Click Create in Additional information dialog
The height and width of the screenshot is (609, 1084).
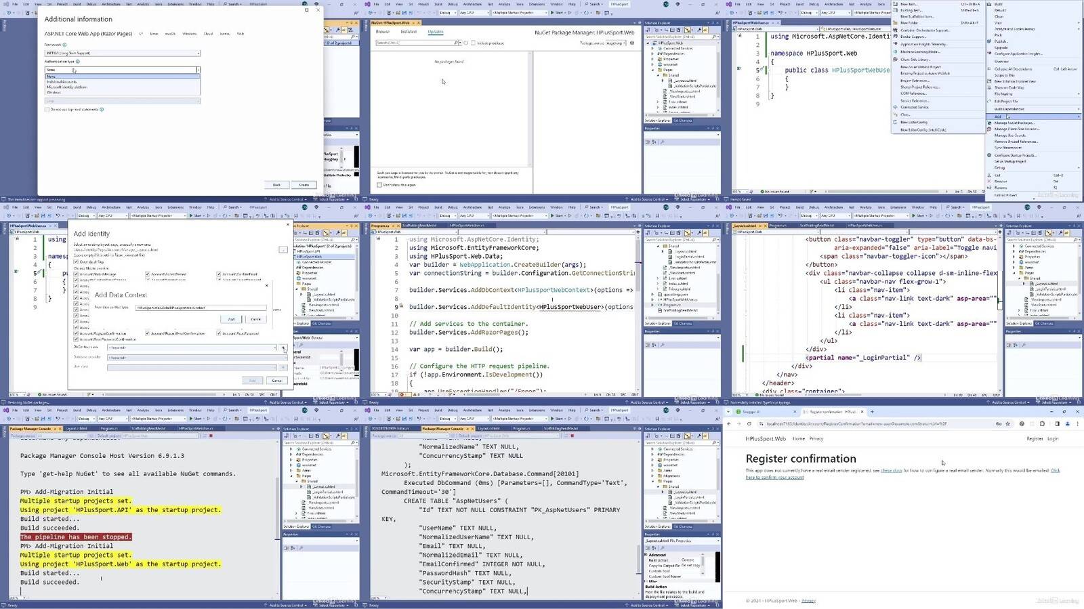pos(304,185)
